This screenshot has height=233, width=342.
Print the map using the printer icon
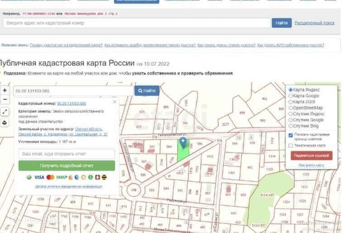(x=5, y=123)
